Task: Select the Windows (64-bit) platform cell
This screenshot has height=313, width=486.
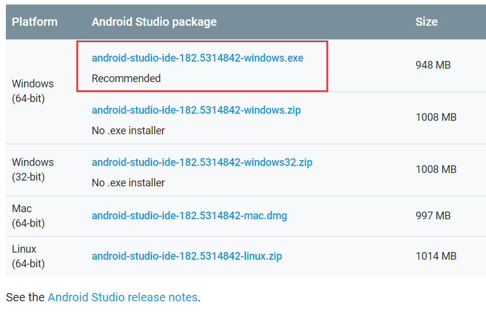Action: click(x=33, y=91)
